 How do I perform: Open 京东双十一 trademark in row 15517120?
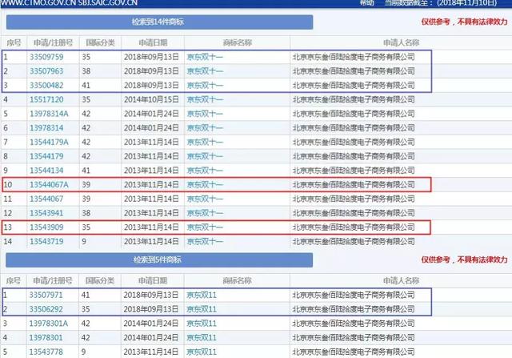click(205, 99)
